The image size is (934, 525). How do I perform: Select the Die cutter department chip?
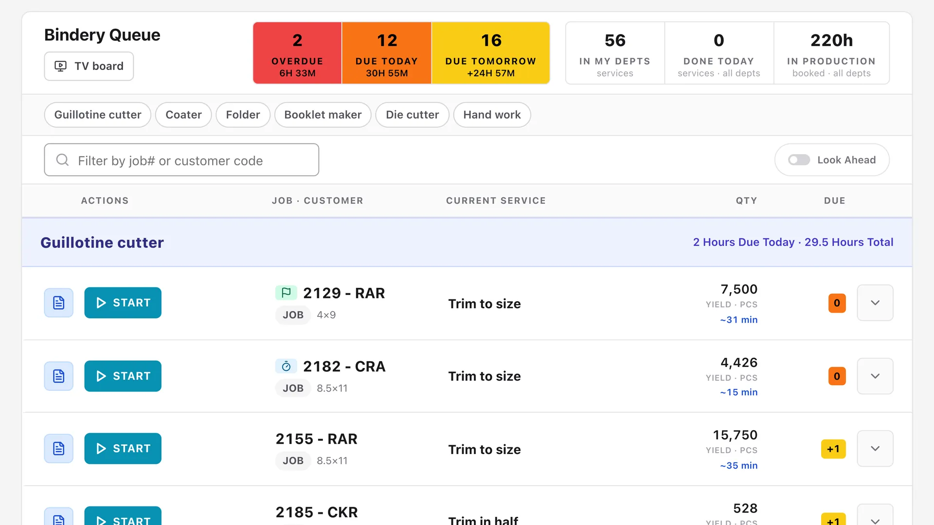[413, 115]
